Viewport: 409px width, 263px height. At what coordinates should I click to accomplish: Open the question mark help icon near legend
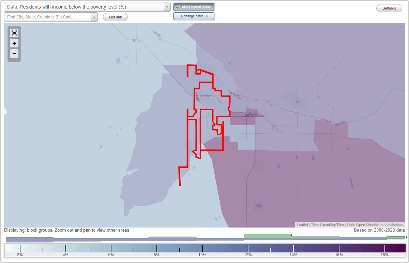tap(407, 237)
